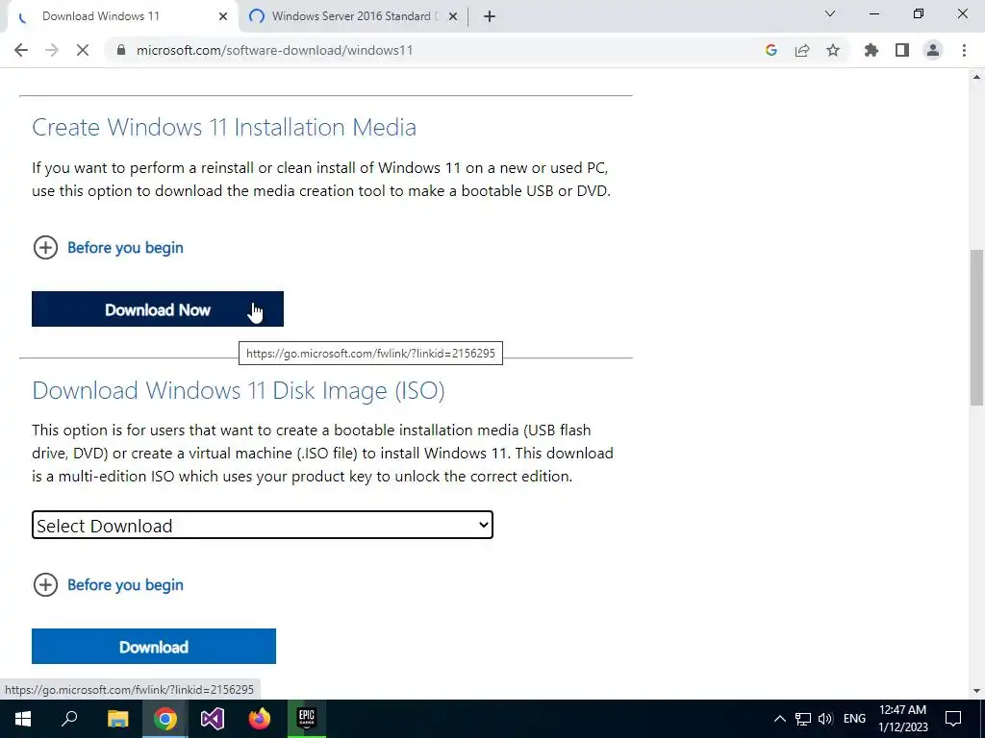This screenshot has width=985, height=738.
Task: Minimize the Chrome window
Action: click(x=873, y=13)
